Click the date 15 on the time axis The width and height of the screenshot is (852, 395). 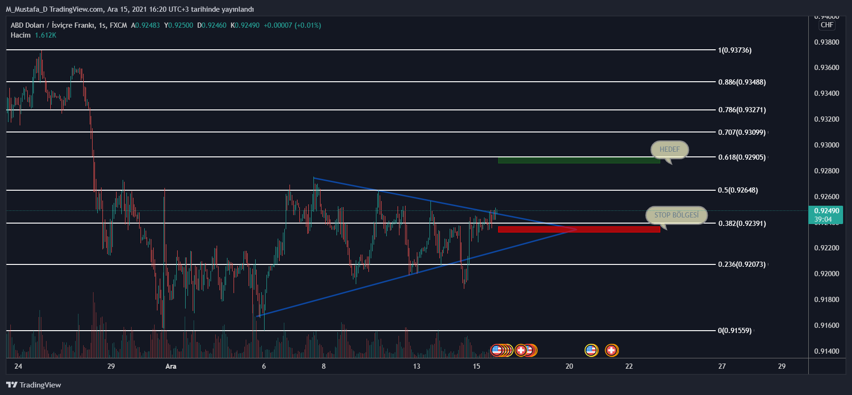pos(477,366)
